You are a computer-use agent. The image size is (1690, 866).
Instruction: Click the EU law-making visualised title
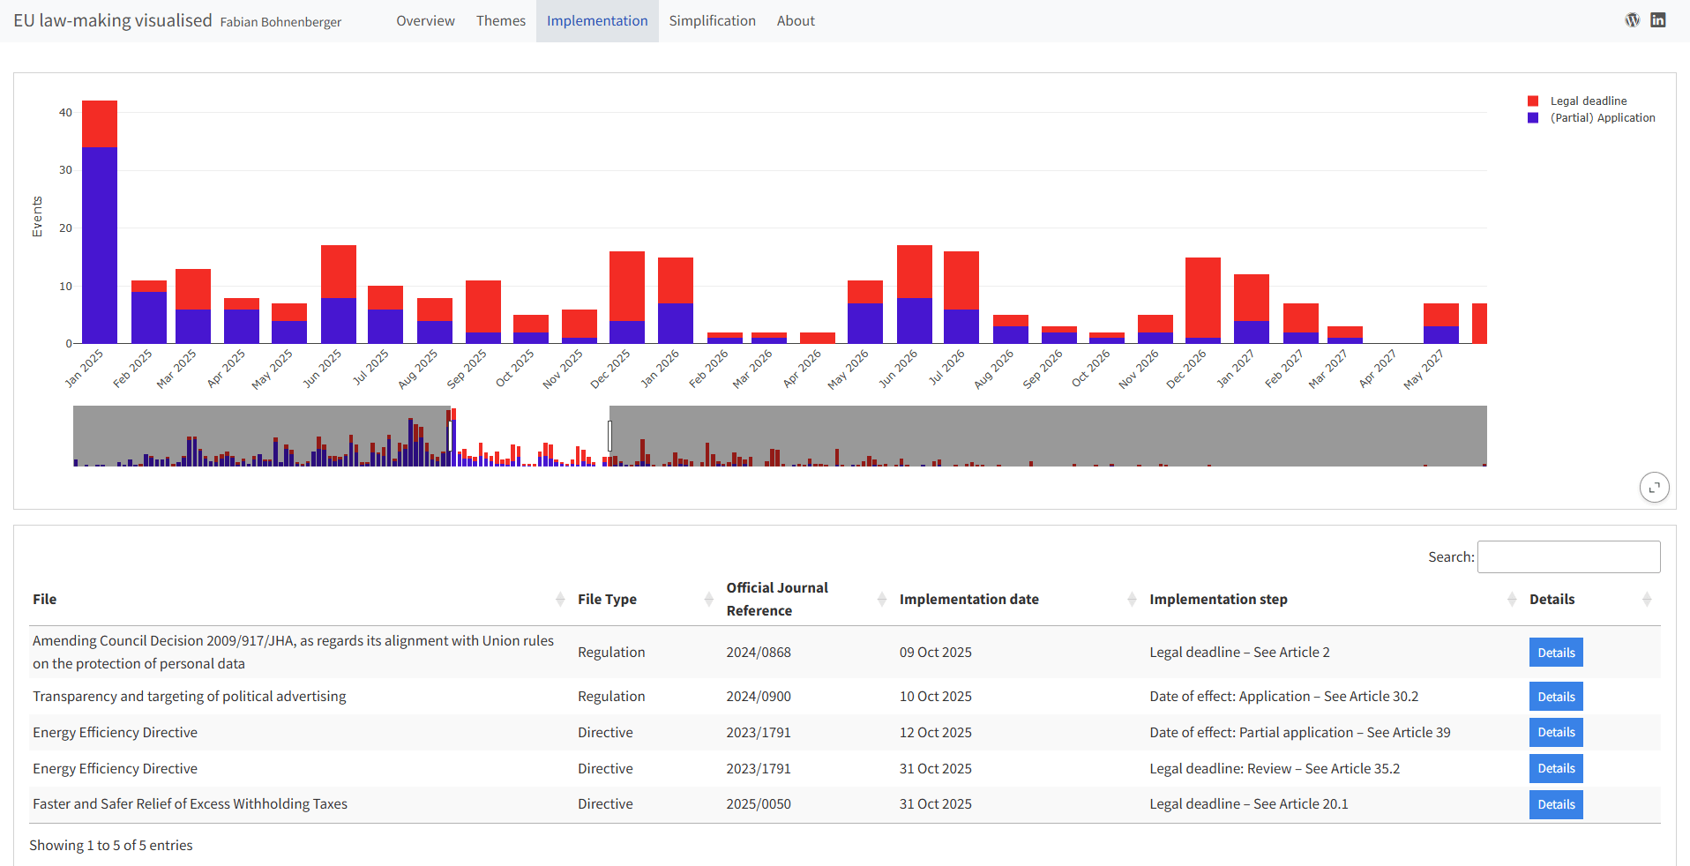pos(113,21)
